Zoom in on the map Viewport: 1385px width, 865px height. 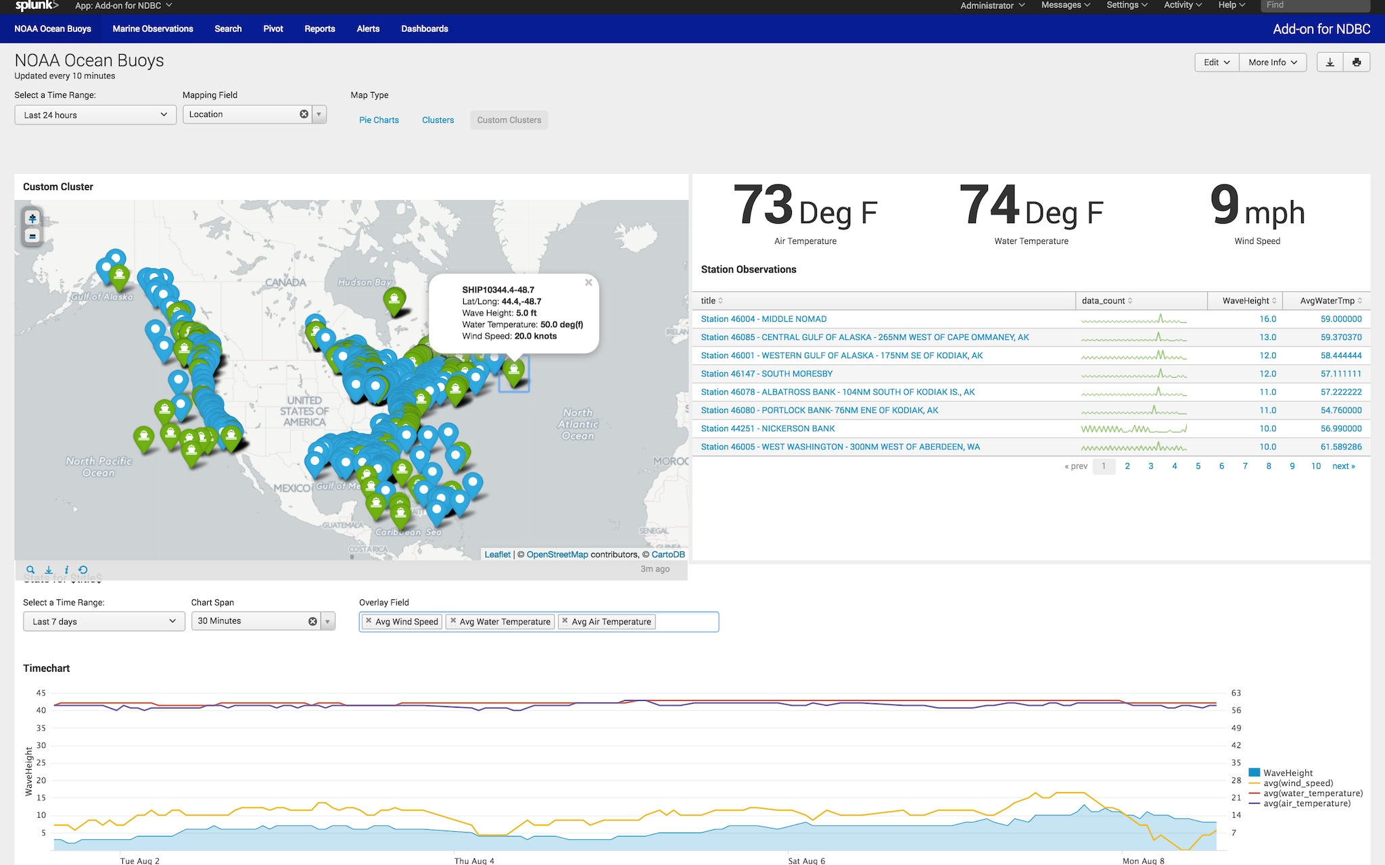32,218
